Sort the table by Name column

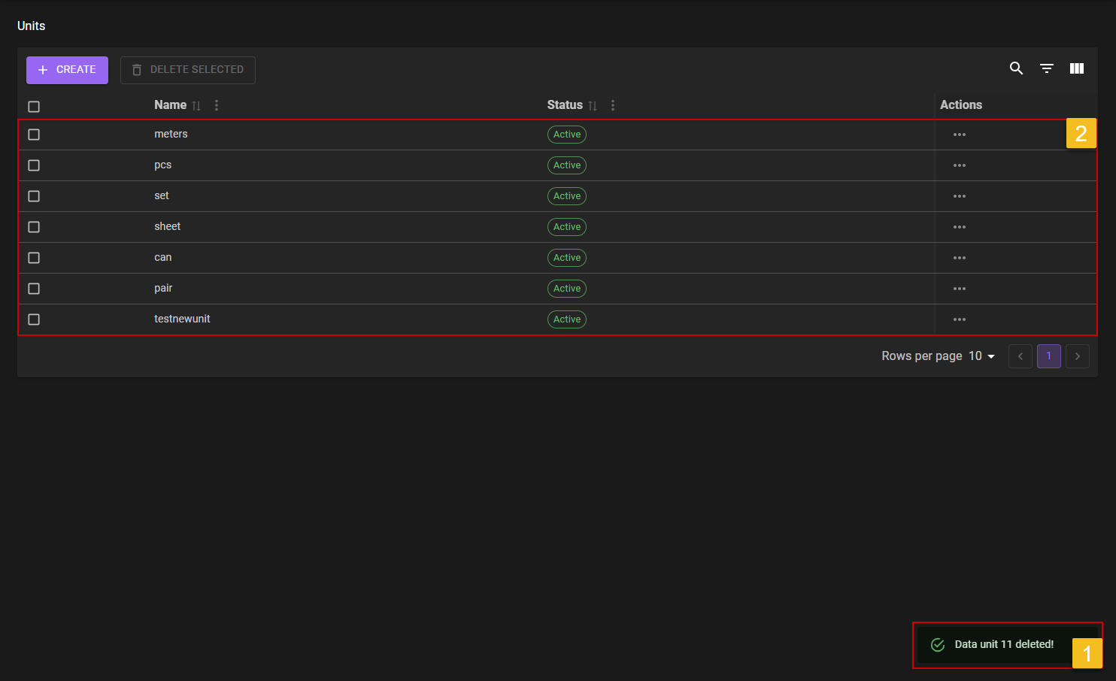pyautogui.click(x=196, y=106)
